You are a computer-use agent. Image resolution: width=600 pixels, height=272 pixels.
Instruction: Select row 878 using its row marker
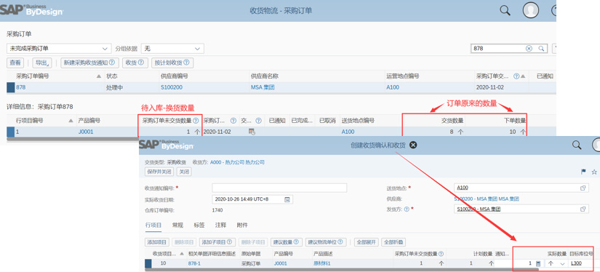11,87
